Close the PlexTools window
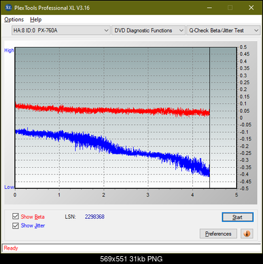The width and height of the screenshot is (263, 264). pyautogui.click(x=251, y=8)
